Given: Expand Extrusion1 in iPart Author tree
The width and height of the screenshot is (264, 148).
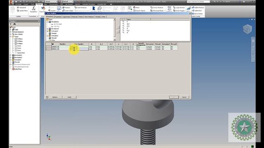Looking at the screenshot, I should 48,31.
